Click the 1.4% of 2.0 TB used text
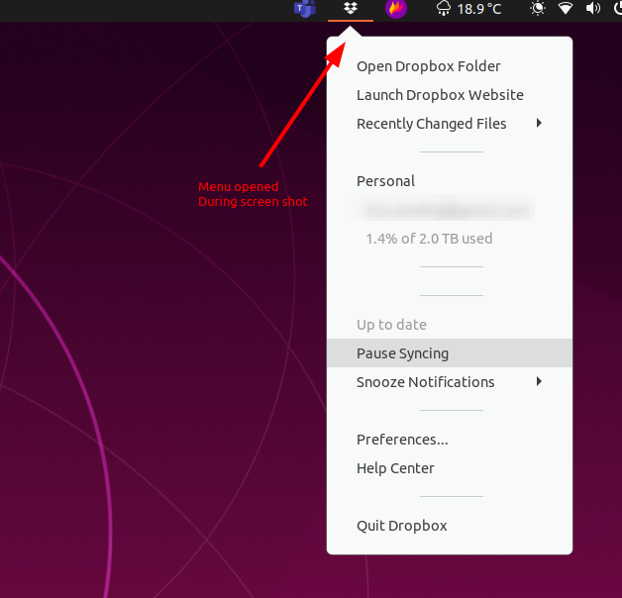The width and height of the screenshot is (622, 598). coord(429,239)
